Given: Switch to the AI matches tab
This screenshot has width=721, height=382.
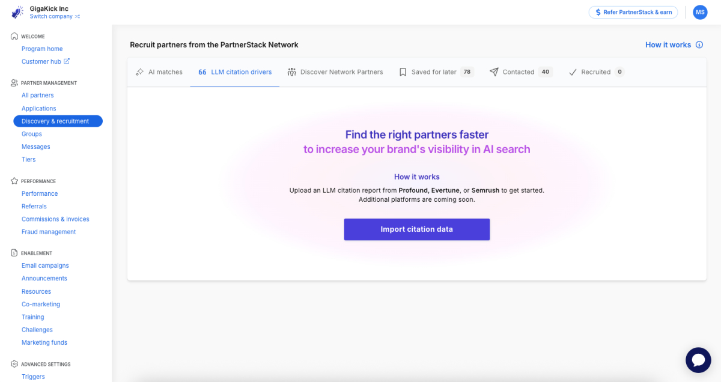Looking at the screenshot, I should pos(159,72).
